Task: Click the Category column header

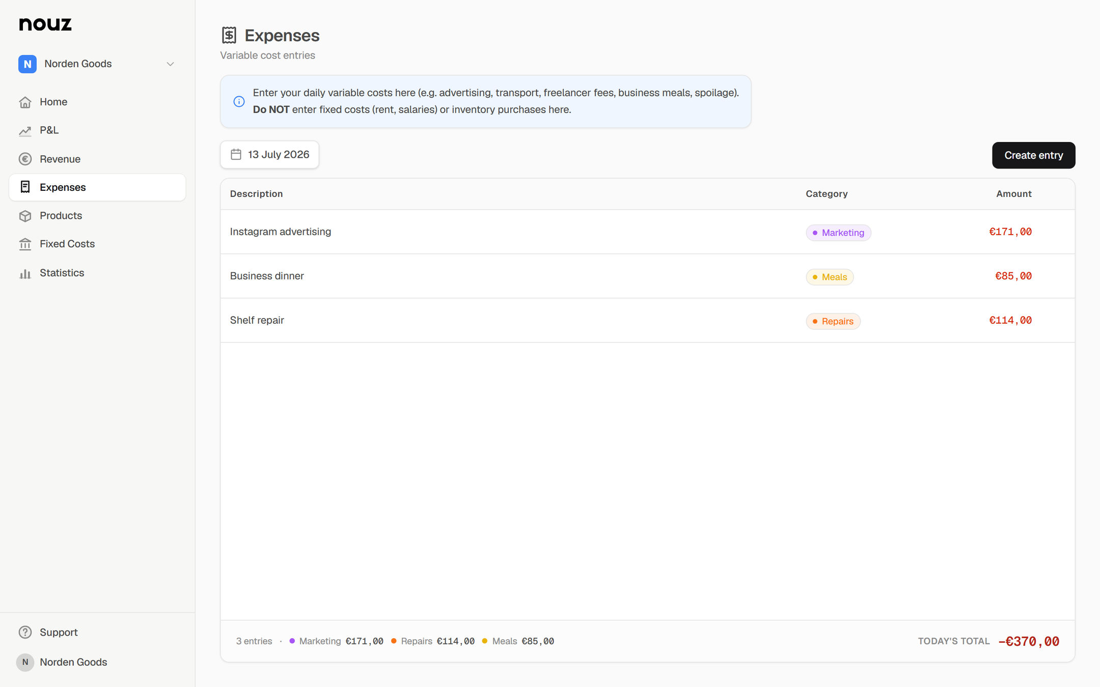Action: (x=827, y=194)
